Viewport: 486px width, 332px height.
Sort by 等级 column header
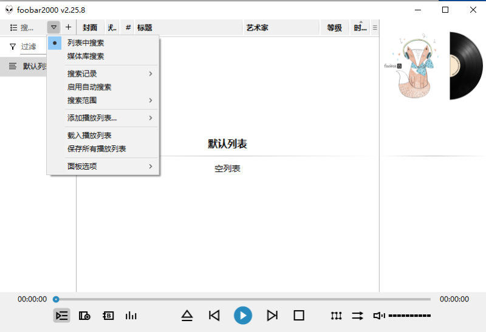click(x=335, y=27)
